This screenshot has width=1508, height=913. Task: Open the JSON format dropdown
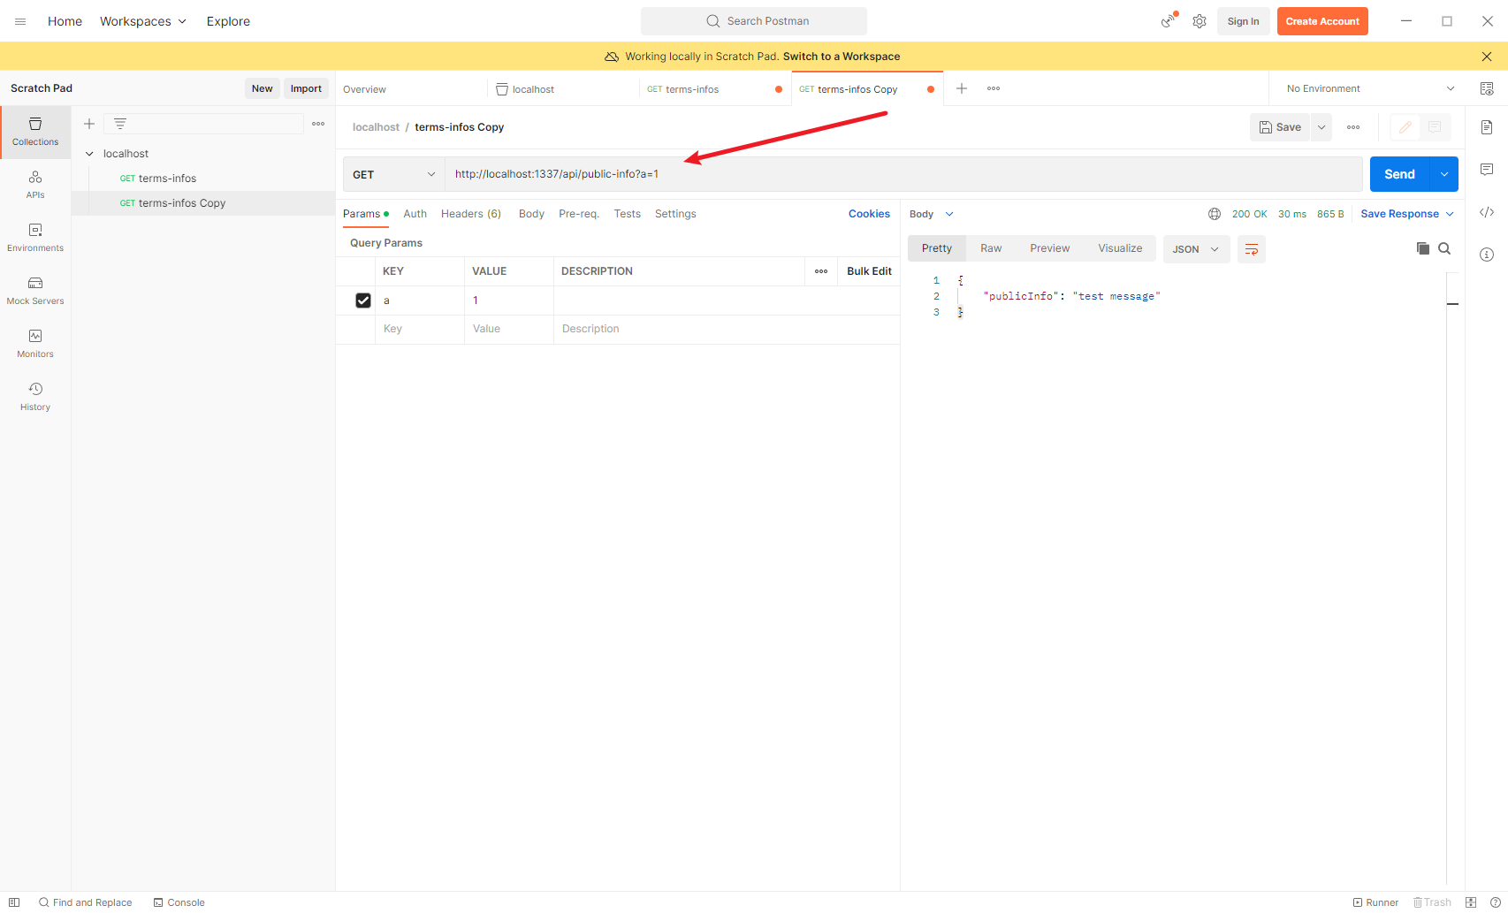[1196, 249]
